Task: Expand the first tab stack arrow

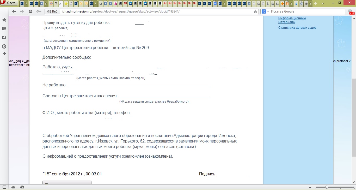Action: [27, 4]
